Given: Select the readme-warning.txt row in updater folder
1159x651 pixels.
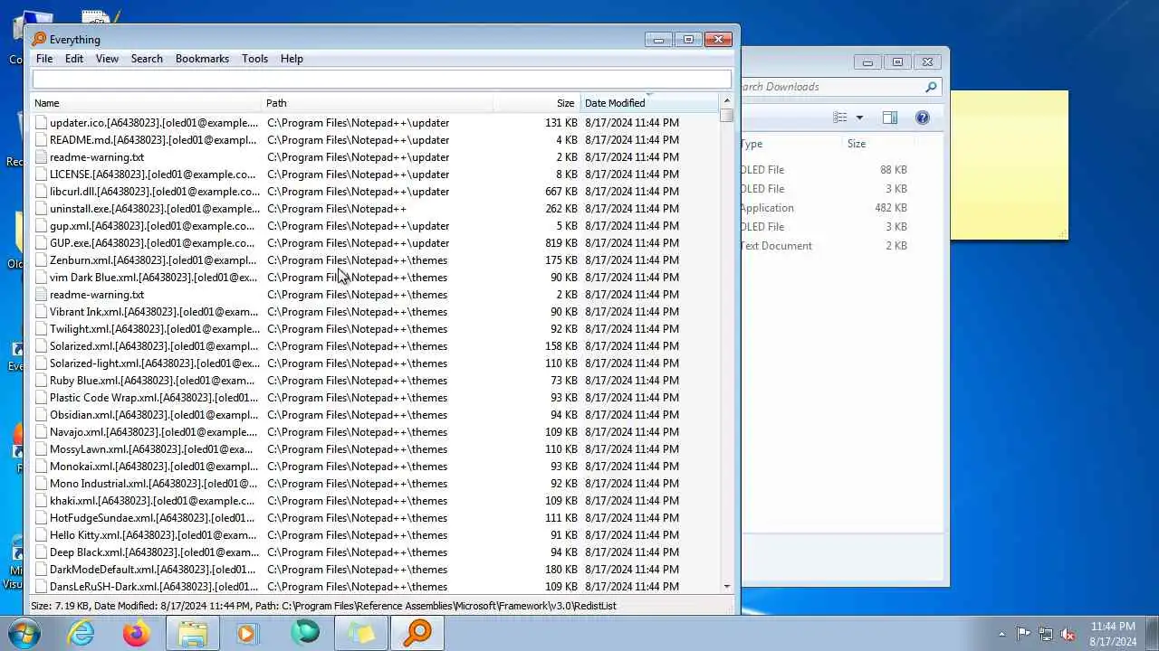Looking at the screenshot, I should (376, 157).
